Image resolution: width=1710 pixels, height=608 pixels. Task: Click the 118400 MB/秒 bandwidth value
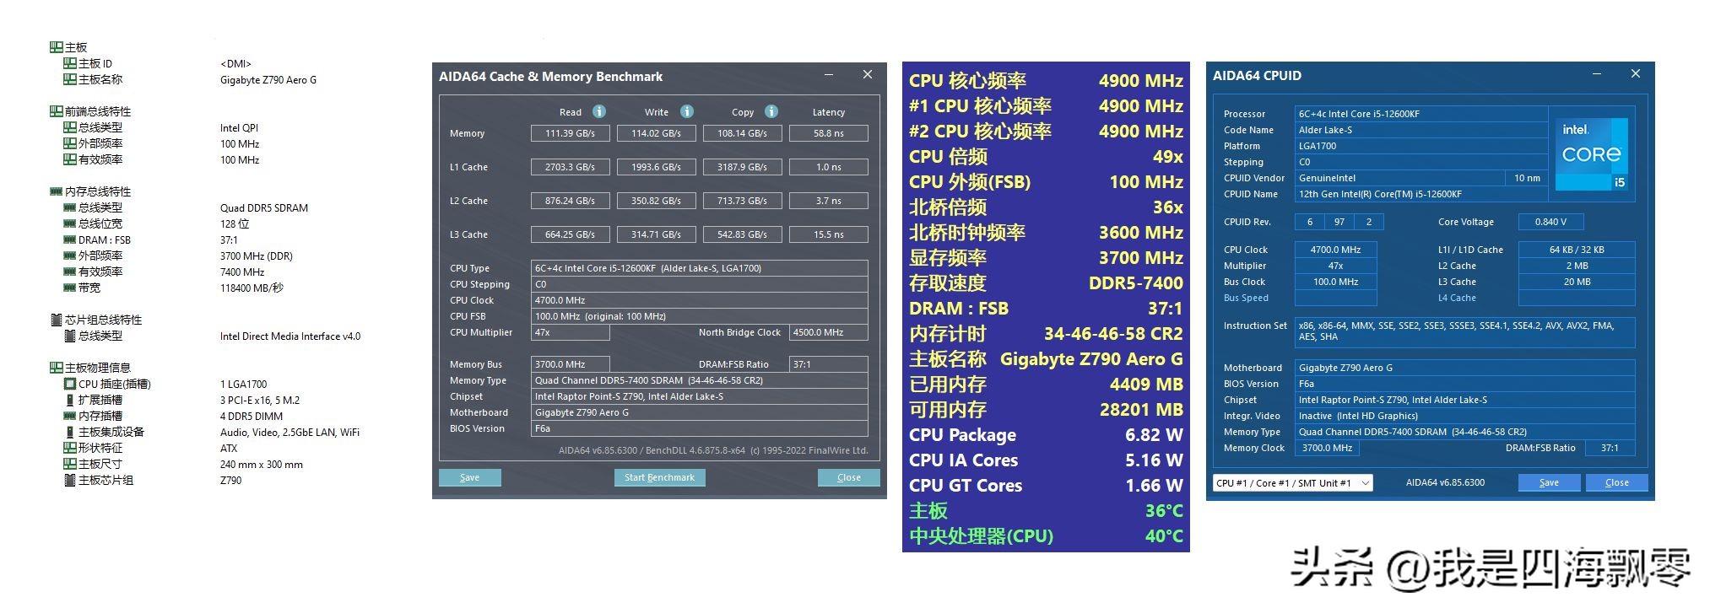tap(252, 288)
